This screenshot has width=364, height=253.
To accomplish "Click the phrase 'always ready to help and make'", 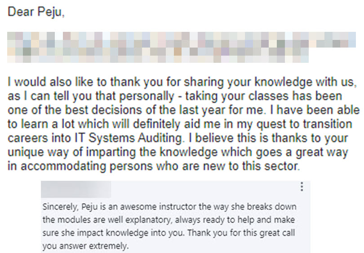I will [x=235, y=220].
